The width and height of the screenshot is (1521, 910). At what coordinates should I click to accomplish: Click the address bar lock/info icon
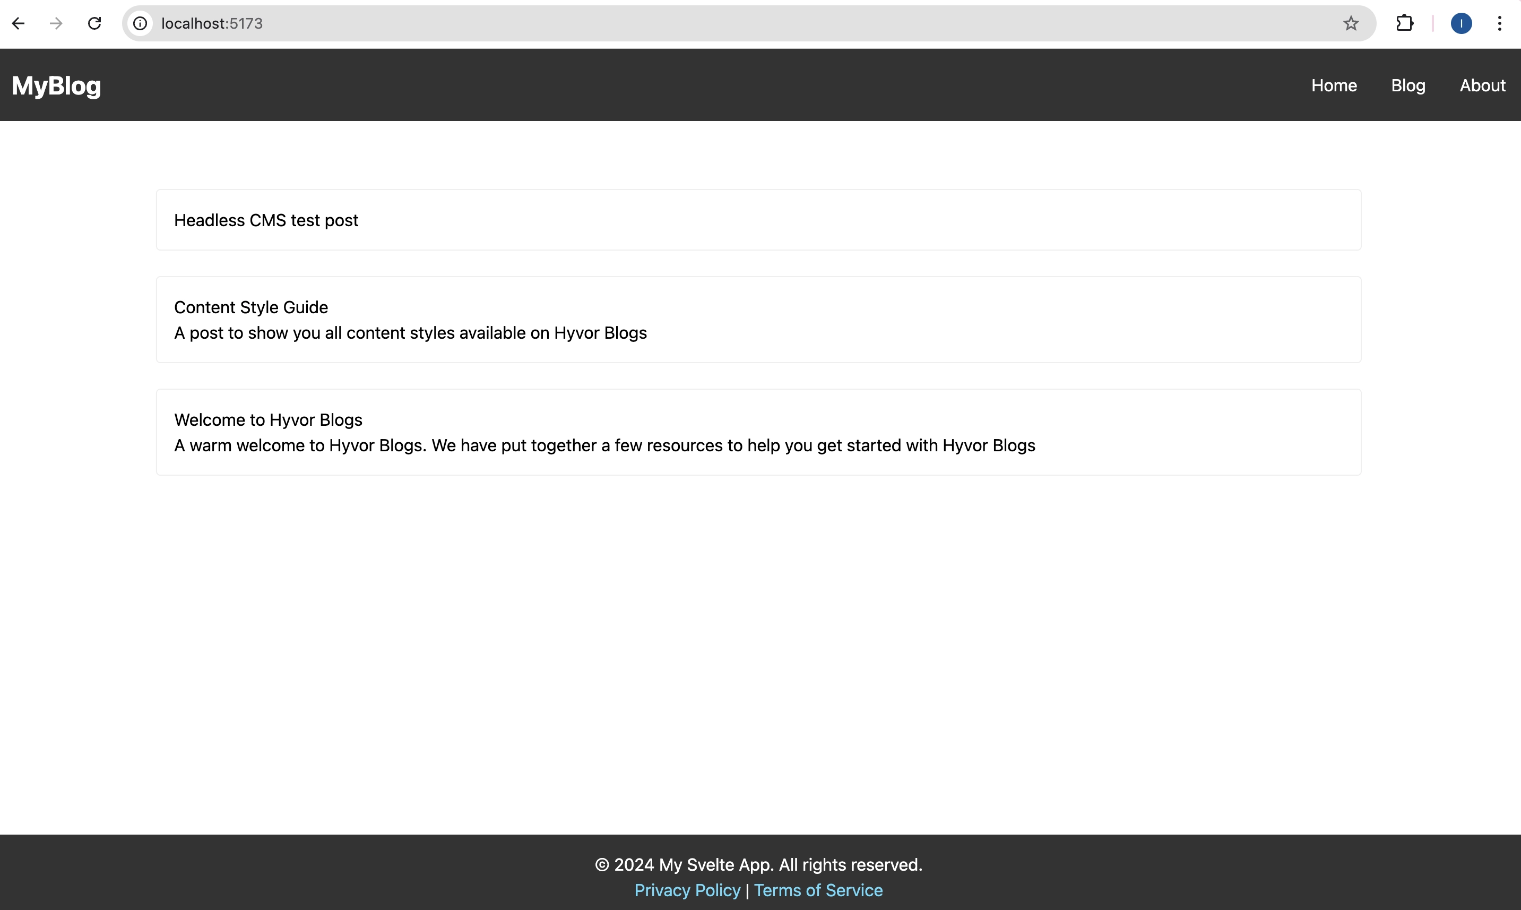click(x=141, y=24)
